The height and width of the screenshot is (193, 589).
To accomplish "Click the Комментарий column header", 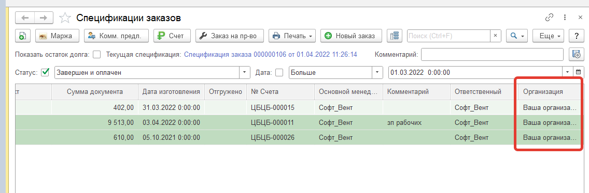I will point(416,92).
